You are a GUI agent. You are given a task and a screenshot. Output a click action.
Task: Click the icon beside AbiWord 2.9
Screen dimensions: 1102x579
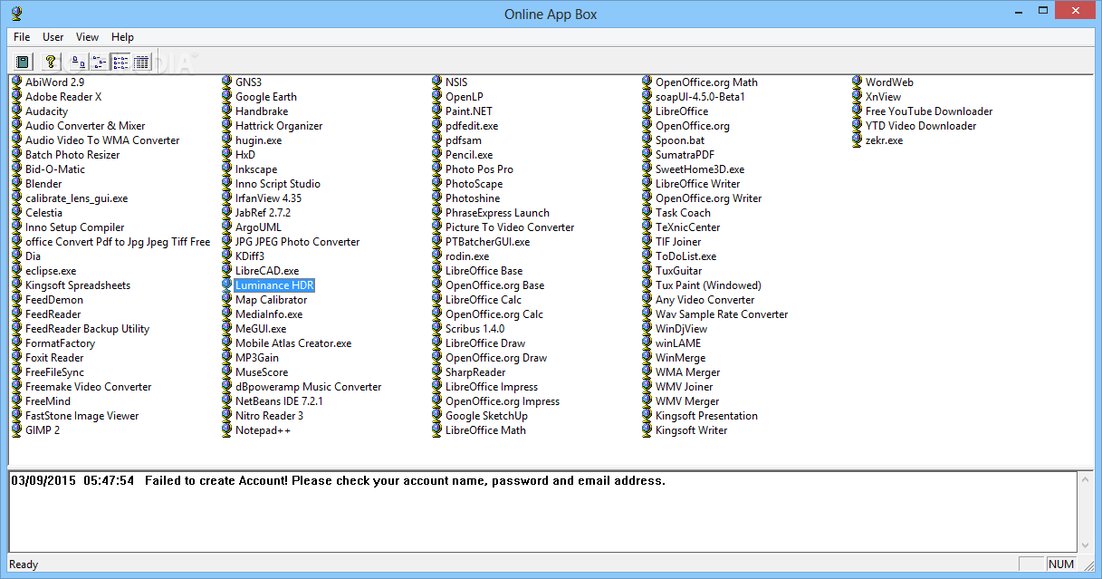point(16,82)
